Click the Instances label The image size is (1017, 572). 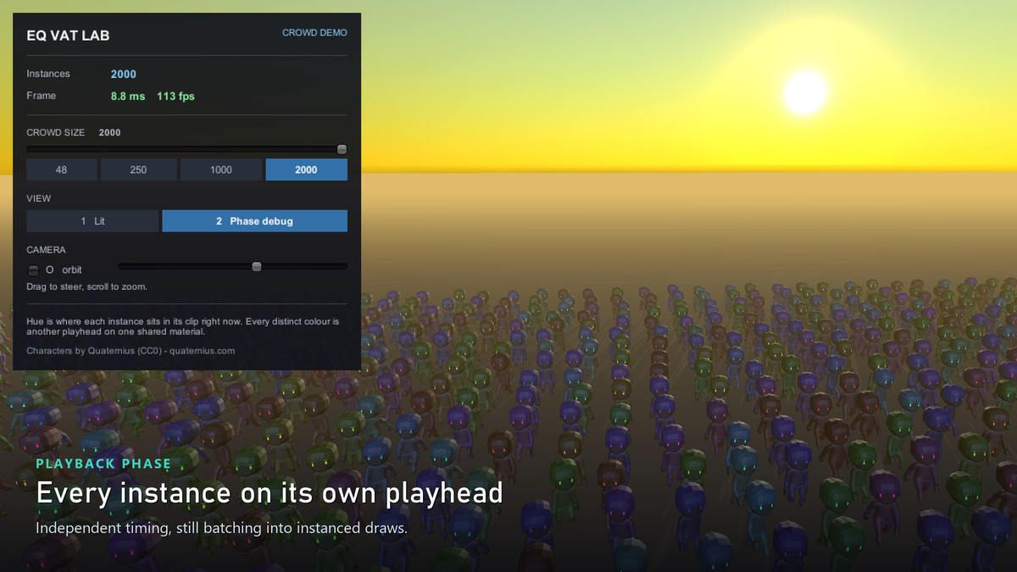(48, 74)
